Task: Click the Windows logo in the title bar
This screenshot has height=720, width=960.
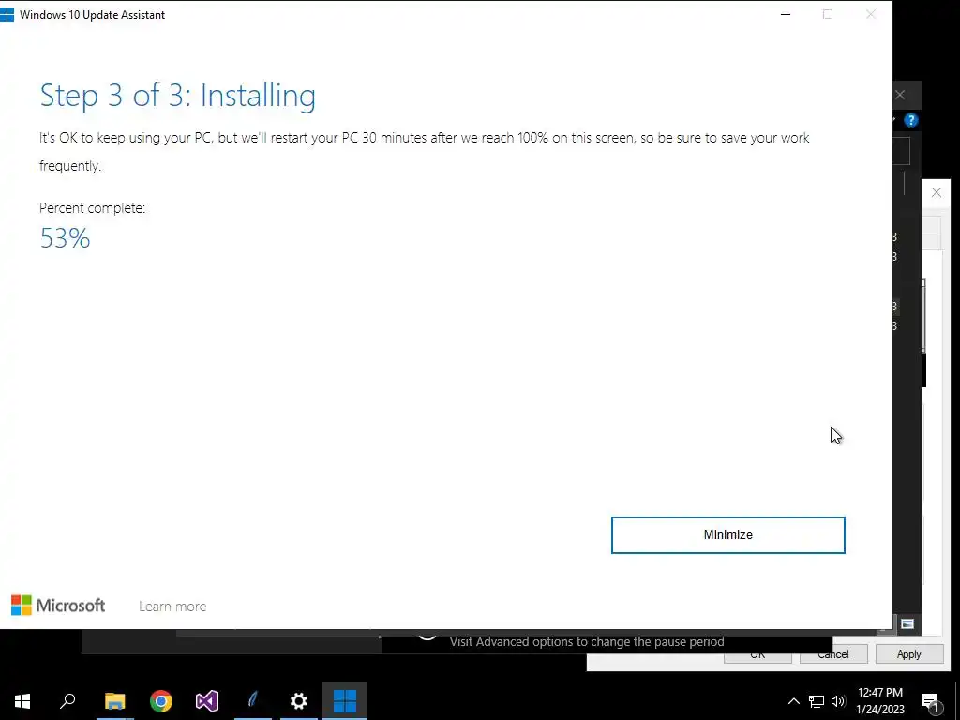Action: 7,14
